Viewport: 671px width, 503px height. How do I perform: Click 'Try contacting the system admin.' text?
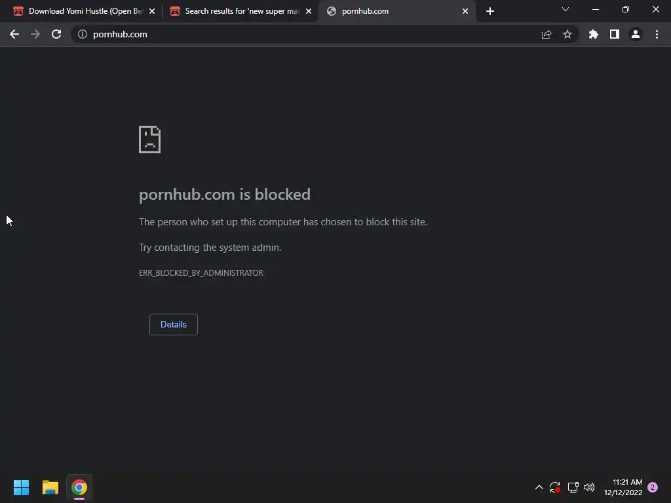[x=210, y=248]
